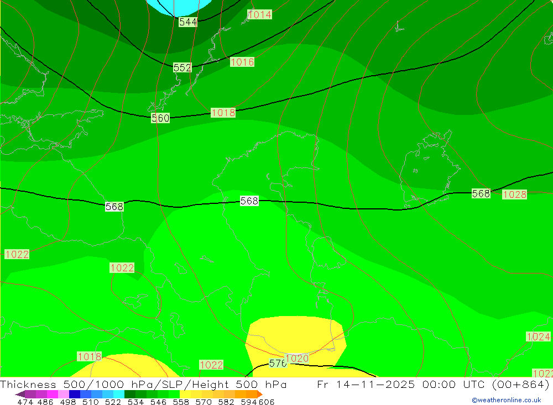553x405 pixels.
Task: Click the 544 height contour label
Action: tap(187, 22)
